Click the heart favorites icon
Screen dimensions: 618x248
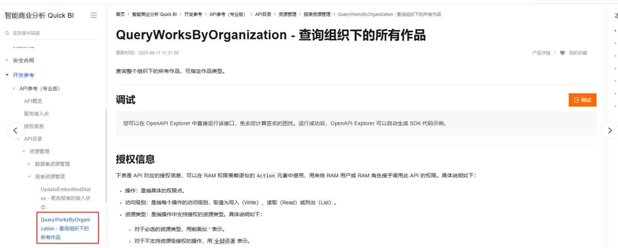click(x=562, y=53)
